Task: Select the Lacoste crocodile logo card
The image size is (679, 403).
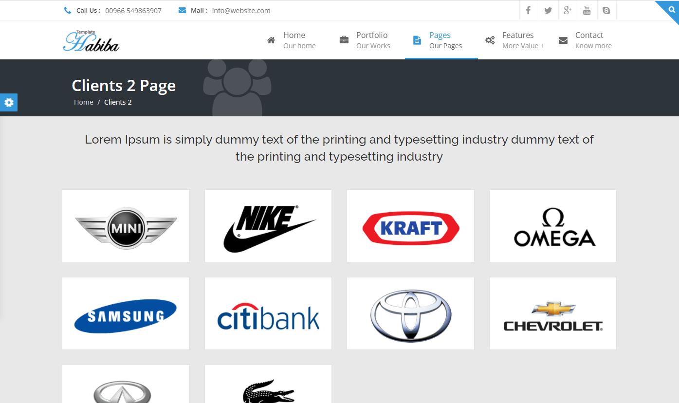Action: pos(268,384)
